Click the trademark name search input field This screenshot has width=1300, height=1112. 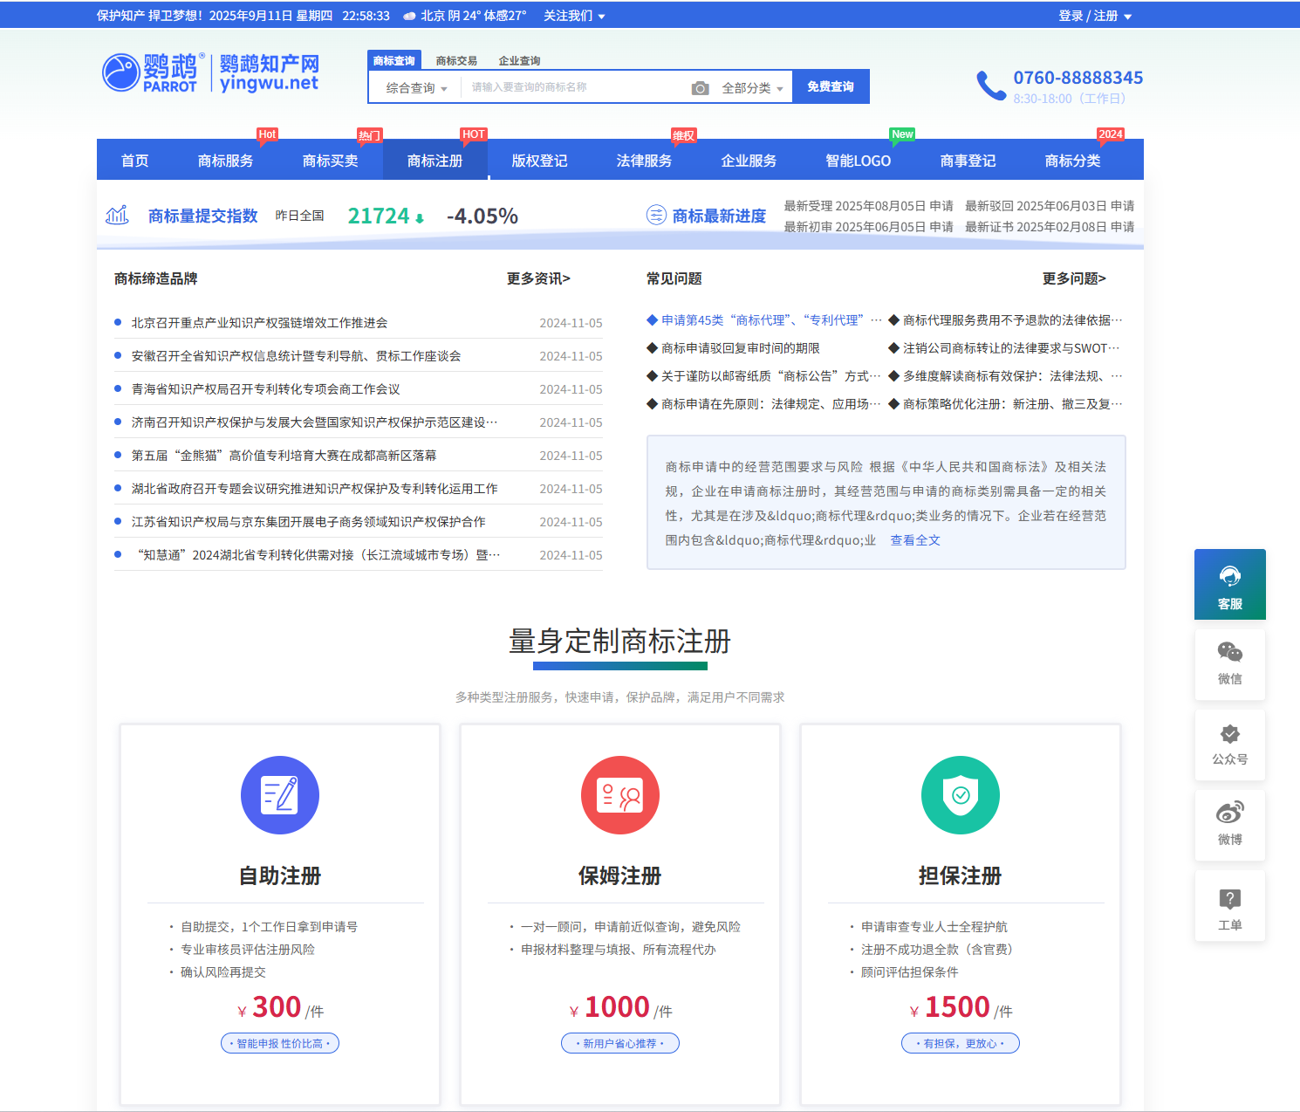point(576,87)
